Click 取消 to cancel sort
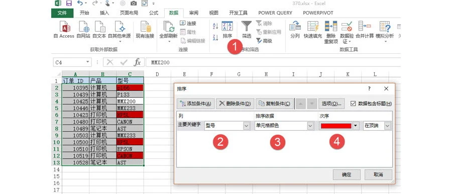 (378, 175)
